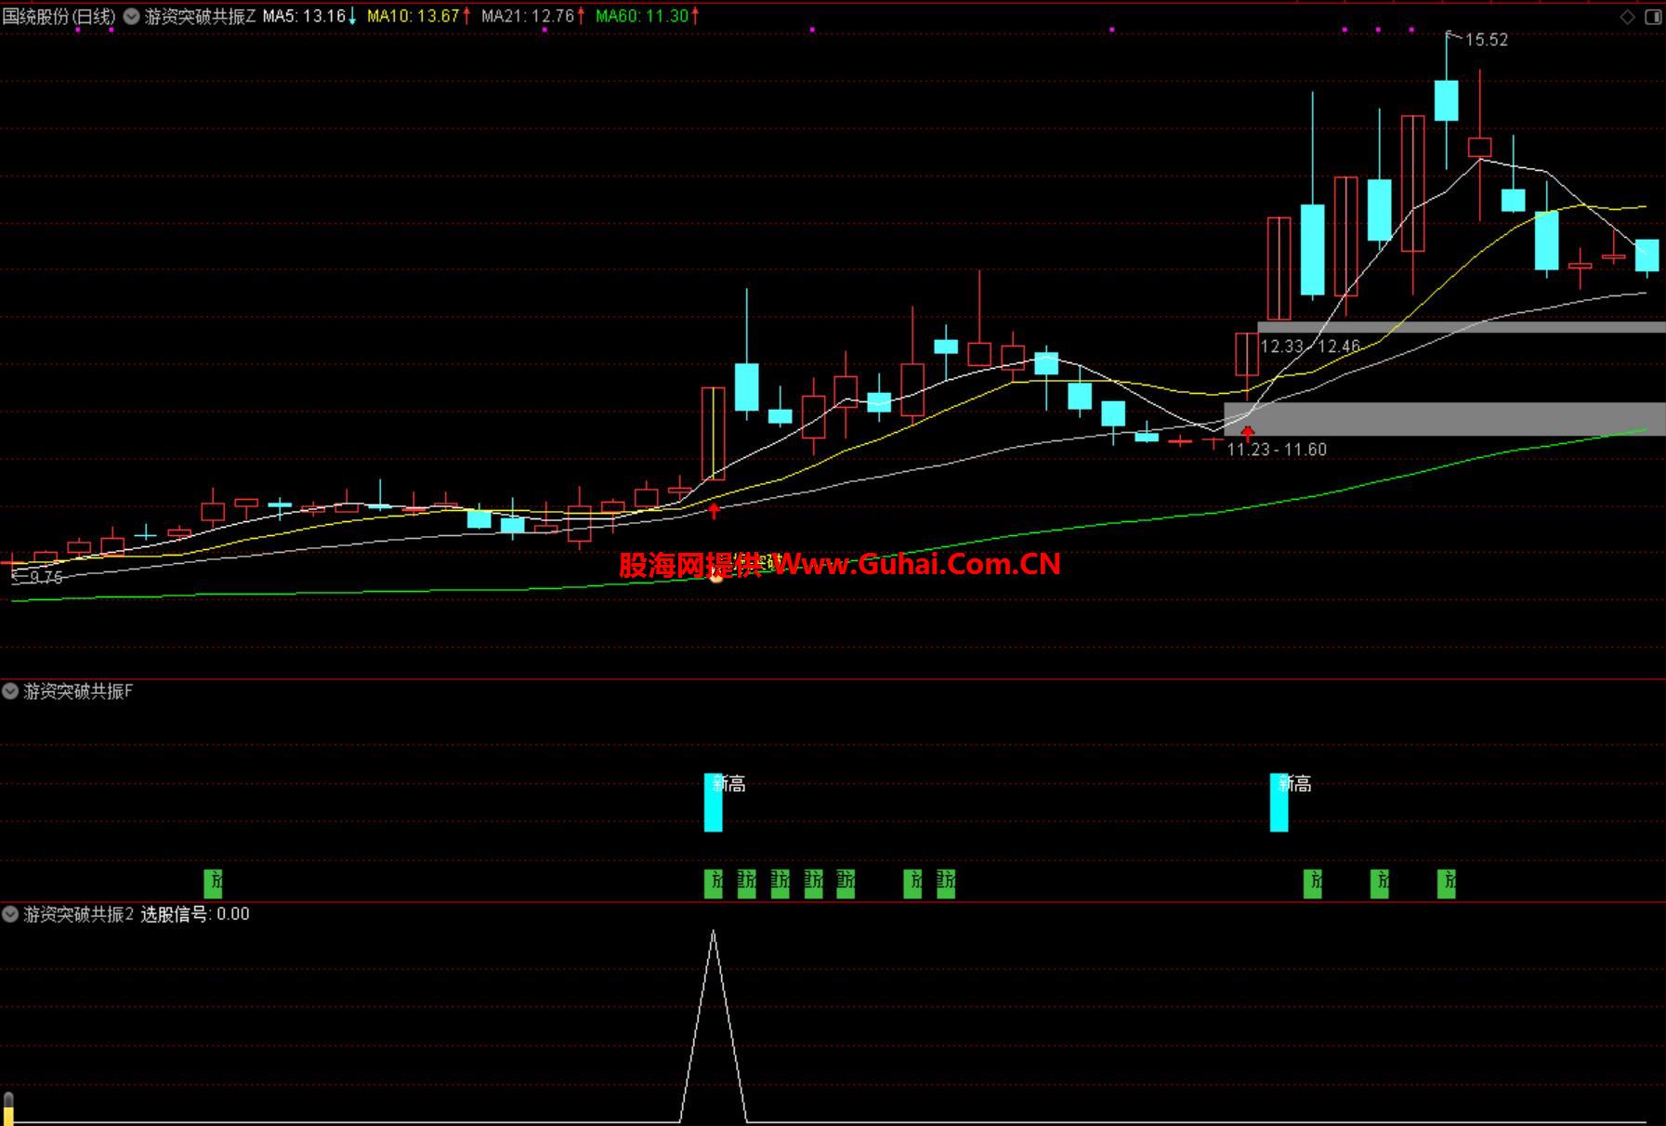Click the MA21: 12.76 label
The height and width of the screenshot is (1126, 1666).
pos(528,17)
